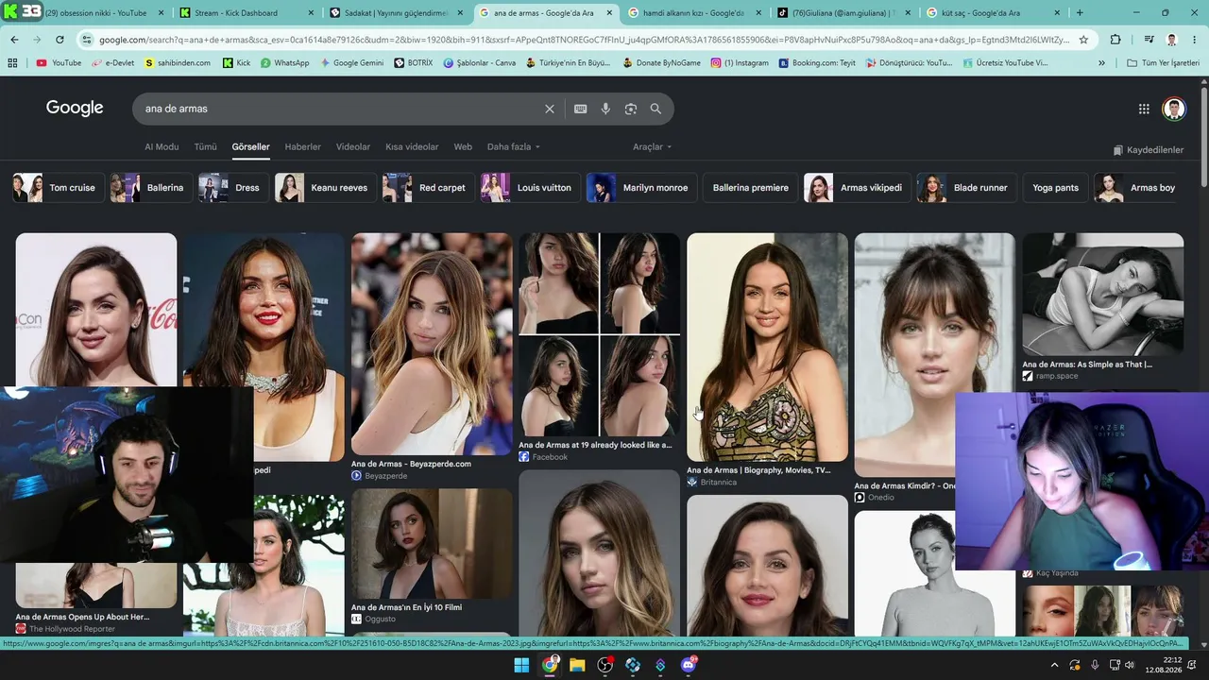Open Windows Start menu
The width and height of the screenshot is (1209, 680).
pyautogui.click(x=521, y=665)
